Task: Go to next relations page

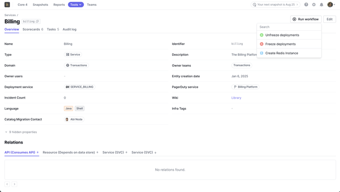Action: pos(14,184)
